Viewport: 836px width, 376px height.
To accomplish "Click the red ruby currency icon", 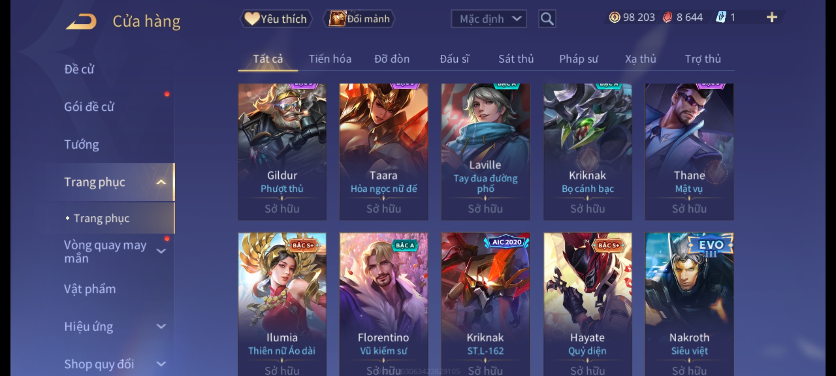I will click(x=667, y=17).
